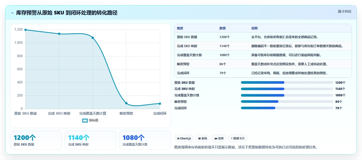Click the 1140个 value in the table

pos(225,46)
